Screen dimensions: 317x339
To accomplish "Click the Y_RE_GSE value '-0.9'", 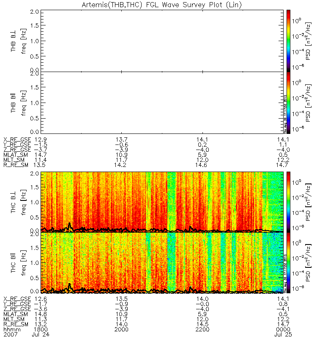I will click(x=121, y=304).
